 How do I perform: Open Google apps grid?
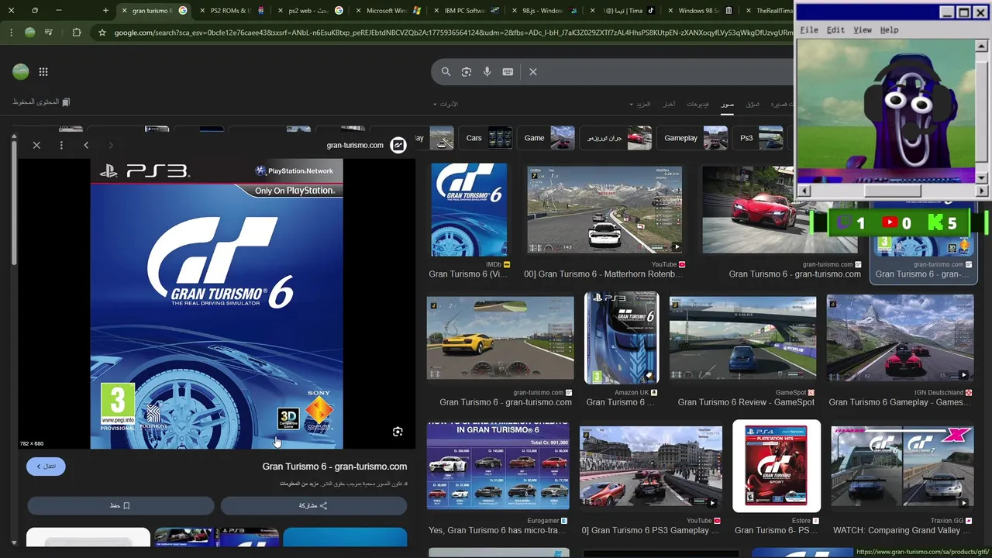[x=43, y=71]
